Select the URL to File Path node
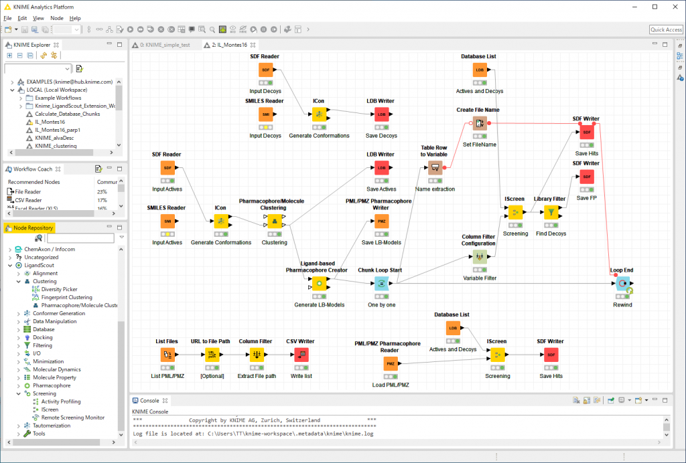This screenshot has height=463, width=686. click(x=212, y=355)
